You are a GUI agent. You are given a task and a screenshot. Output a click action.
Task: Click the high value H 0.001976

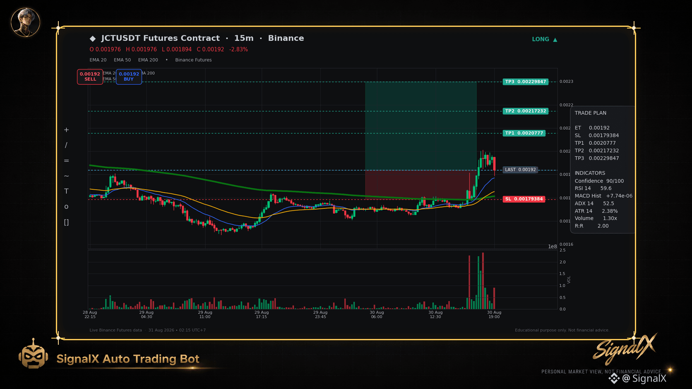[x=141, y=49]
